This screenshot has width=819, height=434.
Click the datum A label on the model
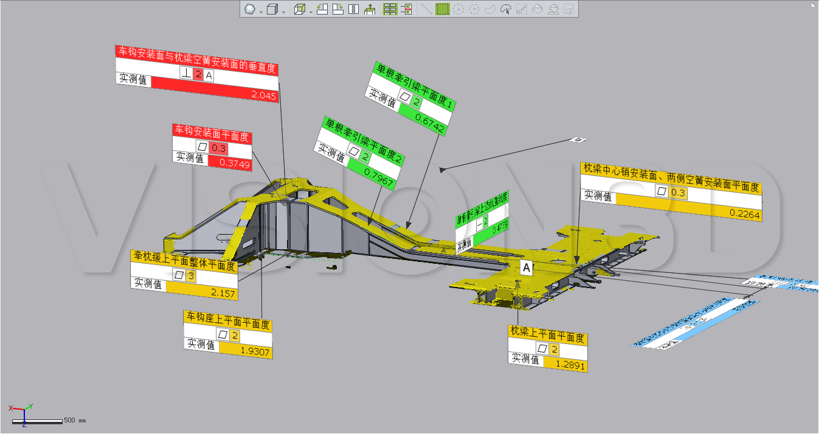pos(527,268)
